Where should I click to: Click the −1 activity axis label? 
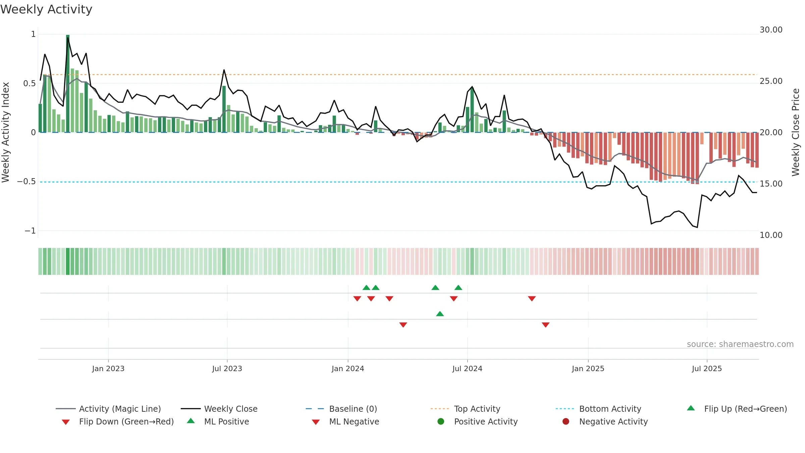[x=30, y=231]
